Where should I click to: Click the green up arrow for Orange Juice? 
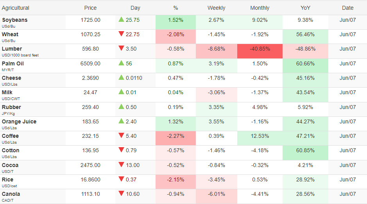click(121, 121)
